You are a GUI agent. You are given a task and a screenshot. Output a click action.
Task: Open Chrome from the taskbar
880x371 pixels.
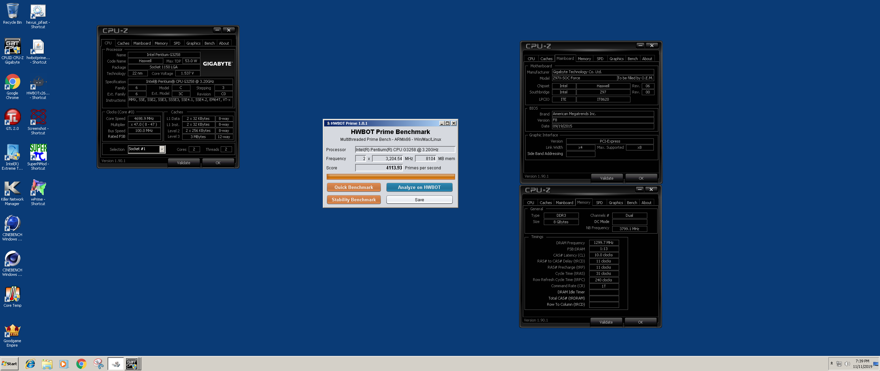coord(81,364)
